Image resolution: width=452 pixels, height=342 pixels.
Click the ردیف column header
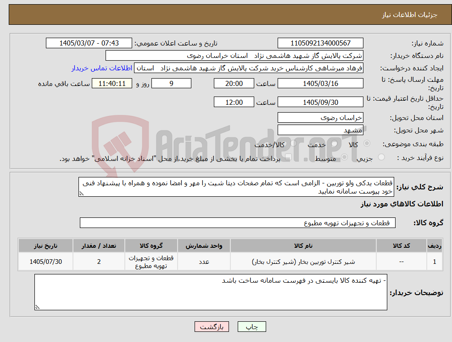[x=435, y=245]
